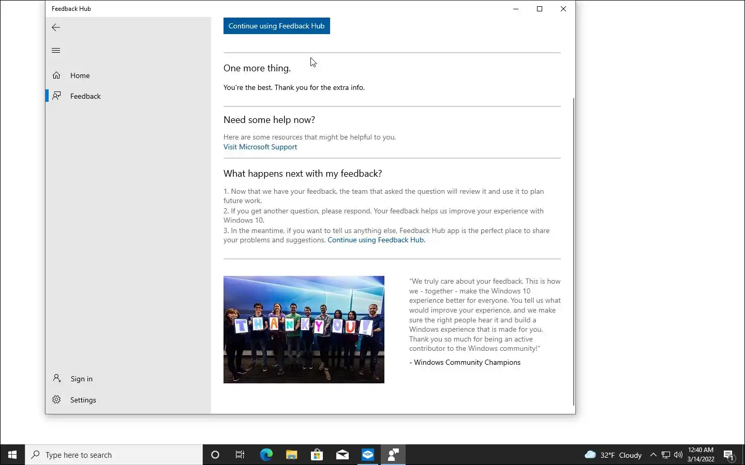Click the 'One more thing.' heading
745x465 pixels.
257,68
